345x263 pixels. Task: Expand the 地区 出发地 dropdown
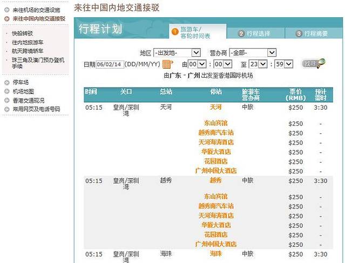177,53
